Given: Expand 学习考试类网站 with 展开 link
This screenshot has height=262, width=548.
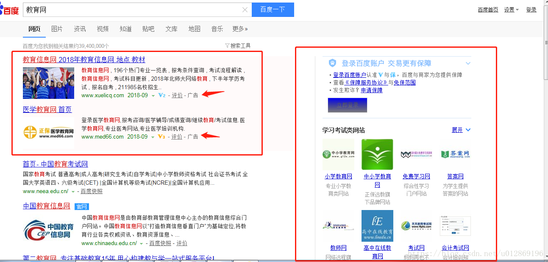Looking at the screenshot, I should click(461, 130).
